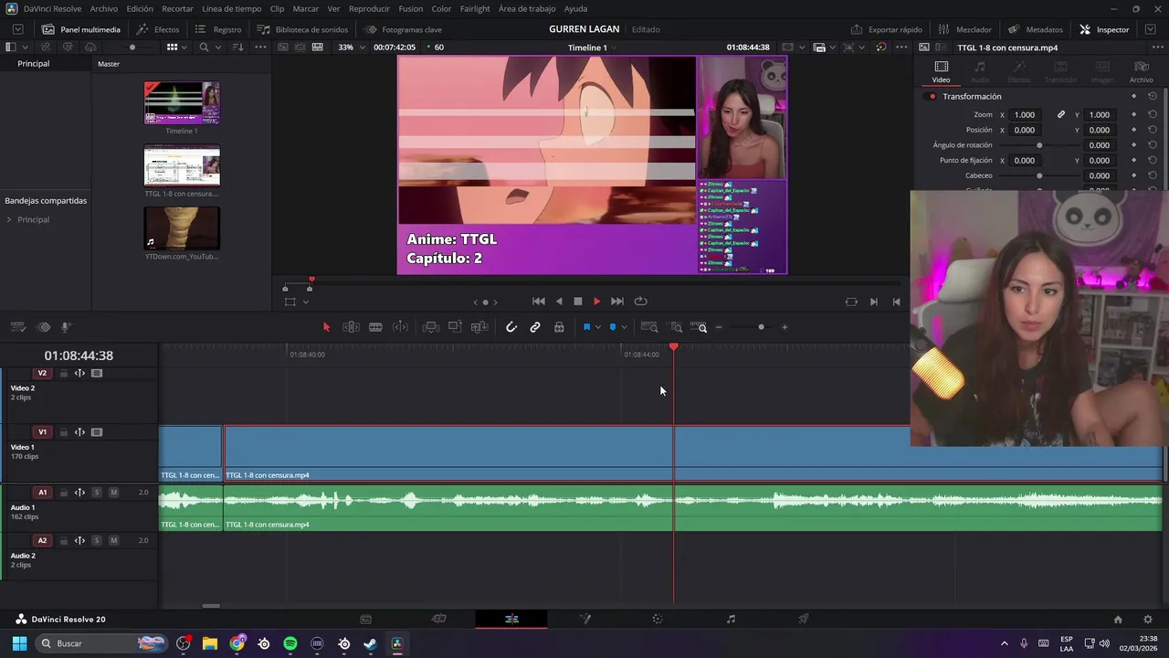Toggle Auto Track Selector on V2

(79, 373)
